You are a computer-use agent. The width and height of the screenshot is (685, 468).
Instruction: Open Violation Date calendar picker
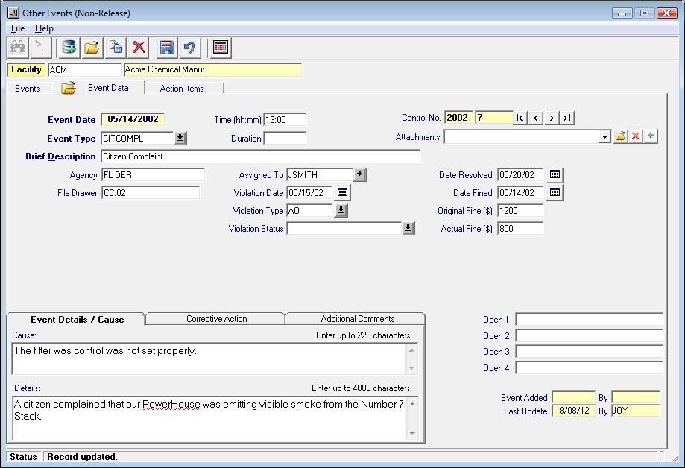pos(343,192)
